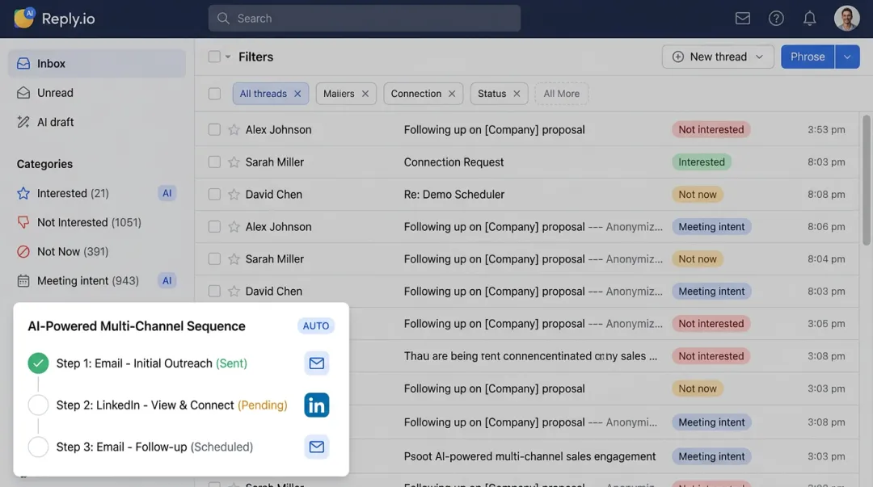Select checkbox for David Chen 8:03 pm thread
Screen dimensions: 873x487
pos(214,291)
